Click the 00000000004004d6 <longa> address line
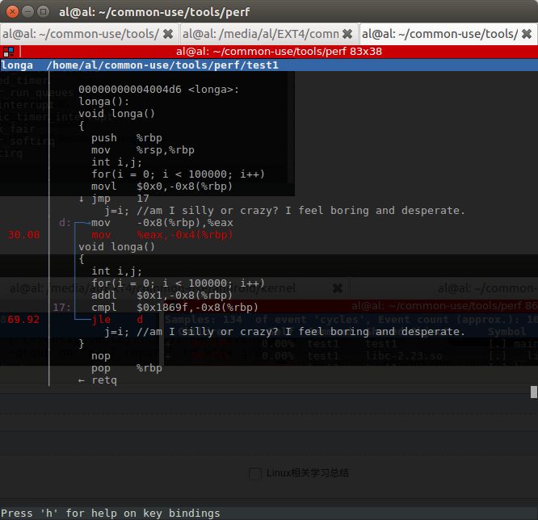 coord(158,89)
